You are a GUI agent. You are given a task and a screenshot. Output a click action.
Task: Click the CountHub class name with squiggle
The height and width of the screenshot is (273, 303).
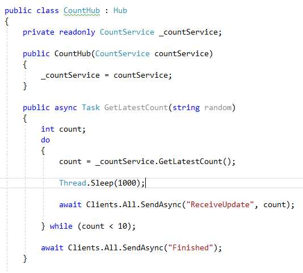pos(82,11)
